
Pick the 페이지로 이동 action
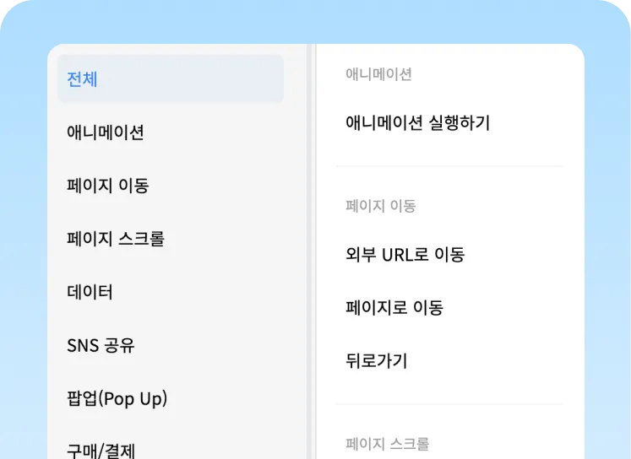[x=394, y=308]
